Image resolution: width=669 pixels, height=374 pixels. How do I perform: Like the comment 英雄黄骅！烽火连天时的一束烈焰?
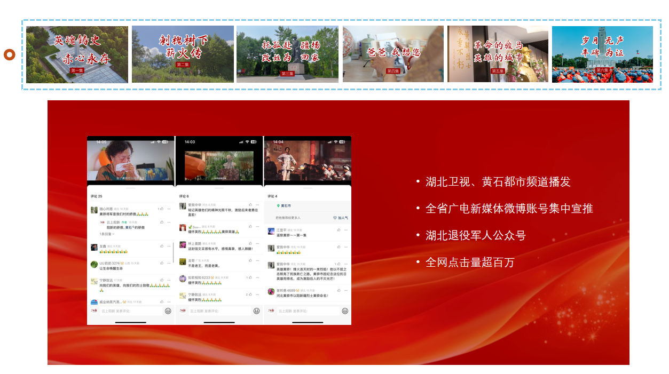click(338, 264)
